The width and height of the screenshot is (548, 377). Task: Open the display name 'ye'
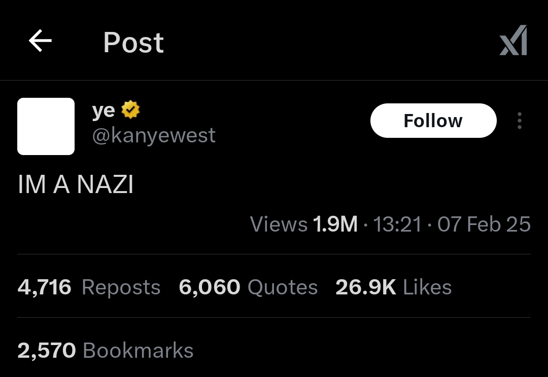point(104,110)
